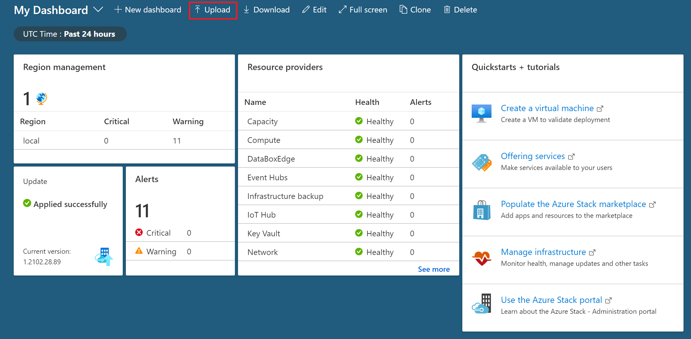
Task: Expand Resource providers See more list
Action: [434, 269]
